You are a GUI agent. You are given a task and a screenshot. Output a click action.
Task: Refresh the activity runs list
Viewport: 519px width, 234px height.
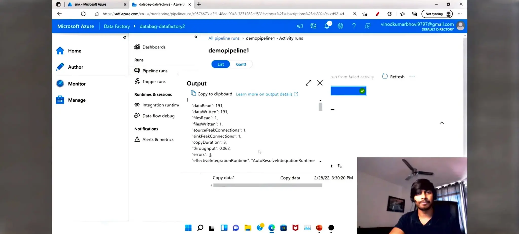point(393,77)
